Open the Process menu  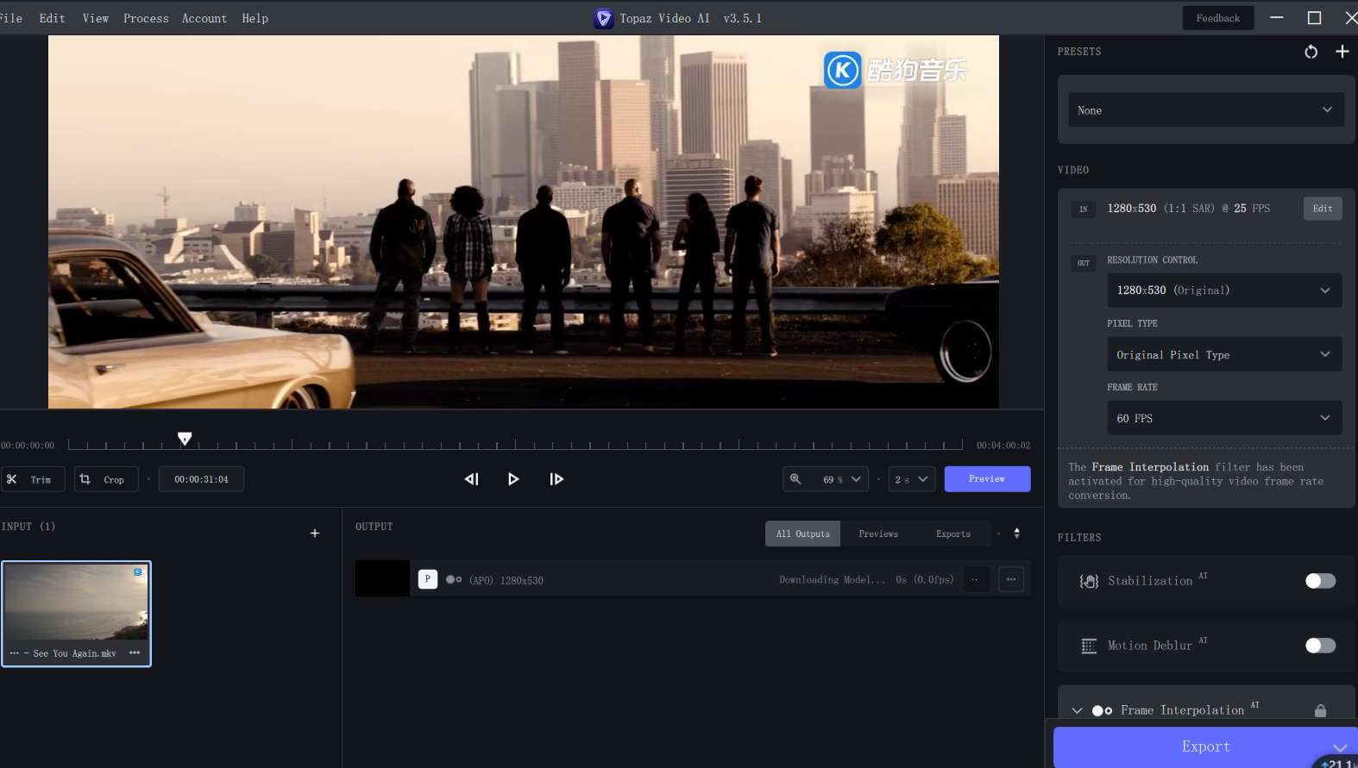pos(146,18)
